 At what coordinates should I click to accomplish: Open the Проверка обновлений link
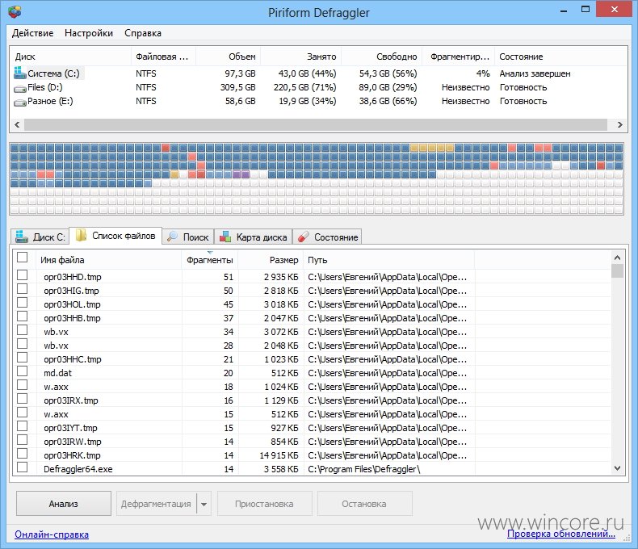pos(560,534)
